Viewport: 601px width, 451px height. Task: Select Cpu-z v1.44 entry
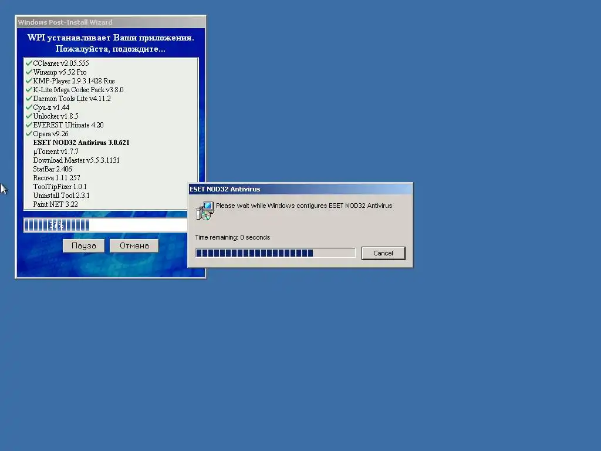(x=51, y=107)
